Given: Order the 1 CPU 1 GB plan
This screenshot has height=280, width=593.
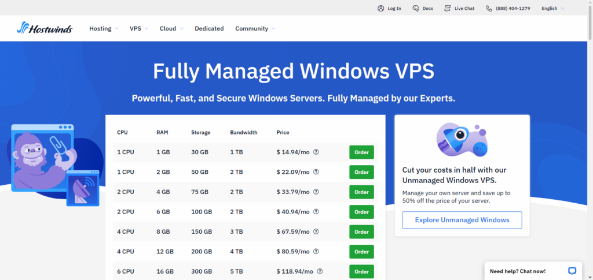Looking at the screenshot, I should point(361,152).
